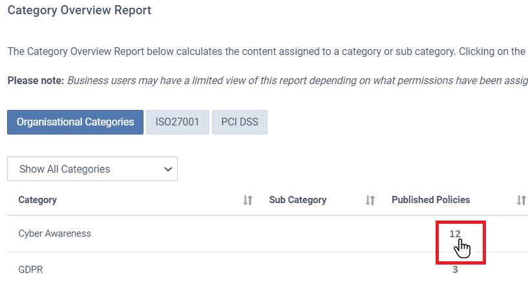Image resolution: width=528 pixels, height=282 pixels.
Task: Click the bold Please note label
Action: click(36, 80)
